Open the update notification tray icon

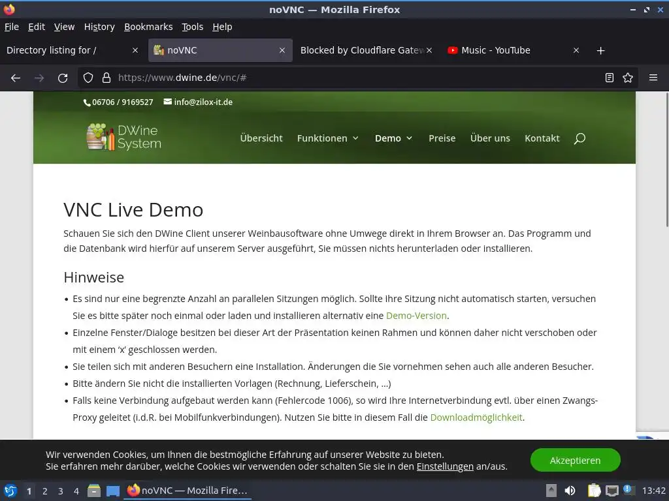[628, 489]
